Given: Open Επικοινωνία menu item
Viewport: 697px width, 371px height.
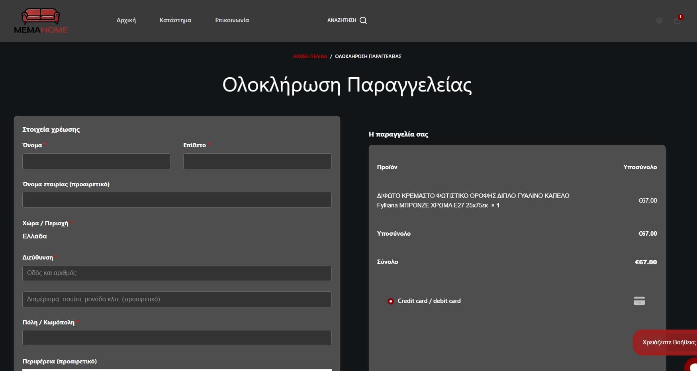Looking at the screenshot, I should (x=232, y=20).
